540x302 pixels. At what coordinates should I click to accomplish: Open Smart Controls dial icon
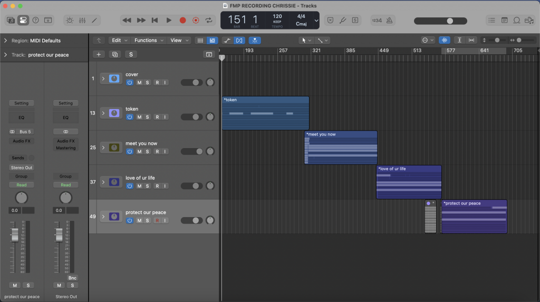click(70, 21)
